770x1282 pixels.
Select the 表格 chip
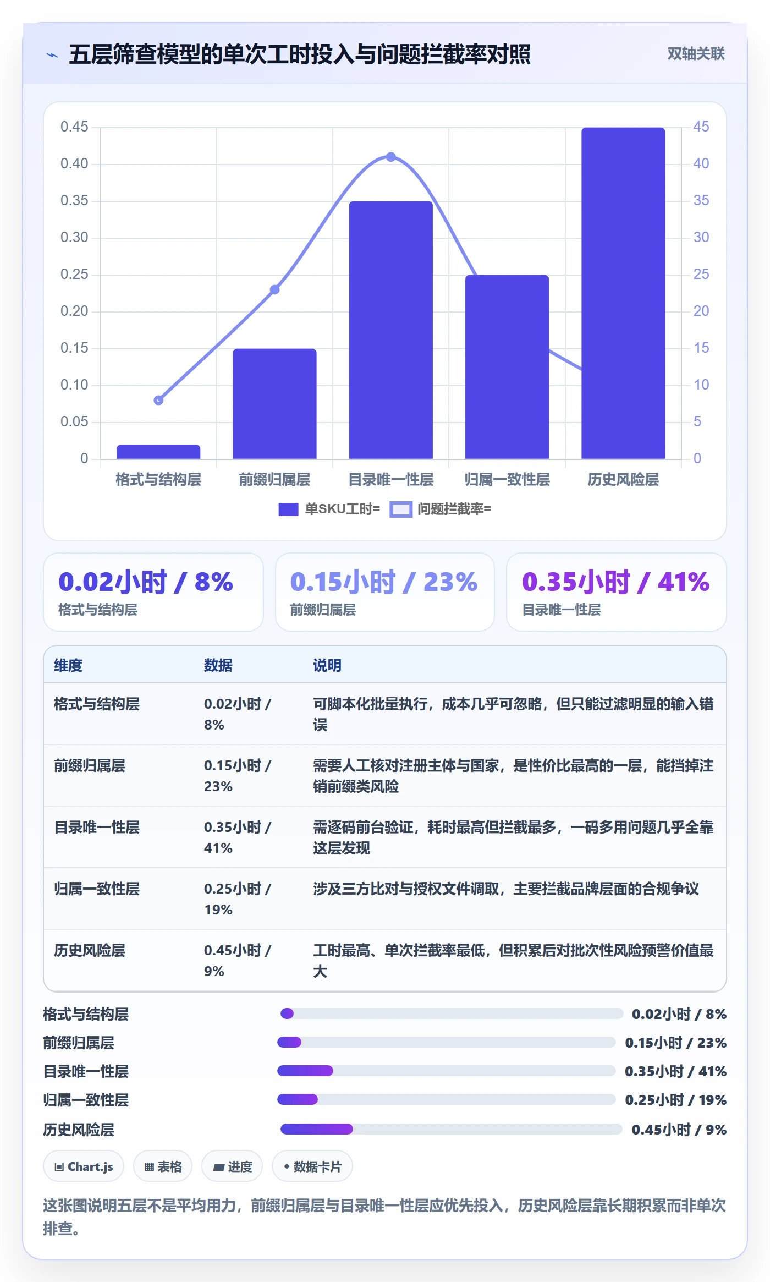point(163,1166)
